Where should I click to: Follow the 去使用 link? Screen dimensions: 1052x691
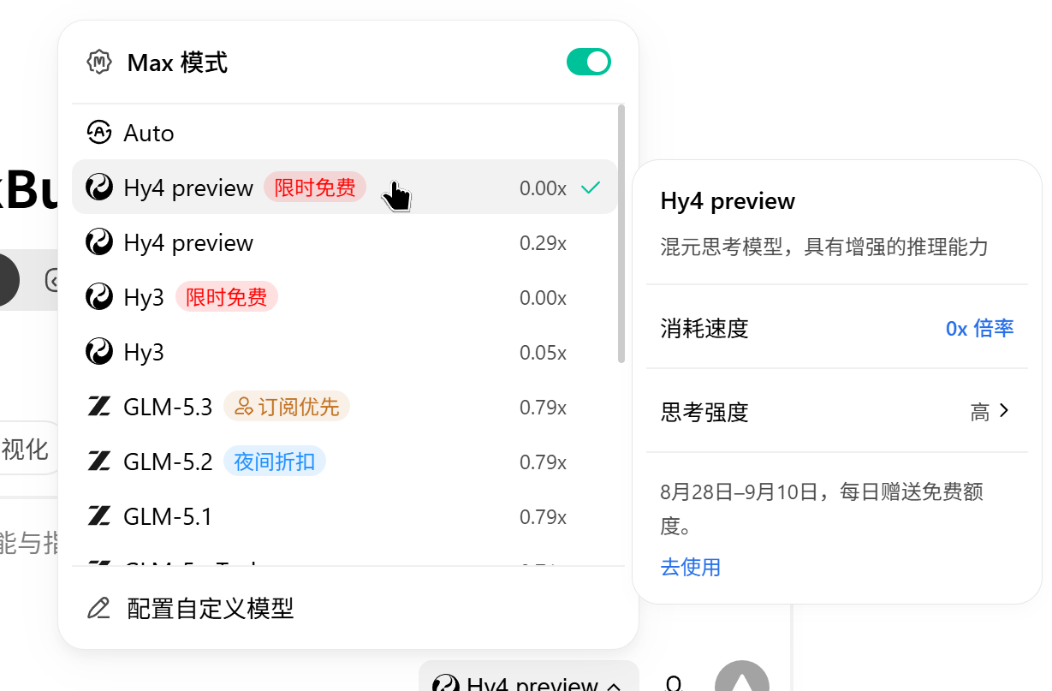point(690,567)
